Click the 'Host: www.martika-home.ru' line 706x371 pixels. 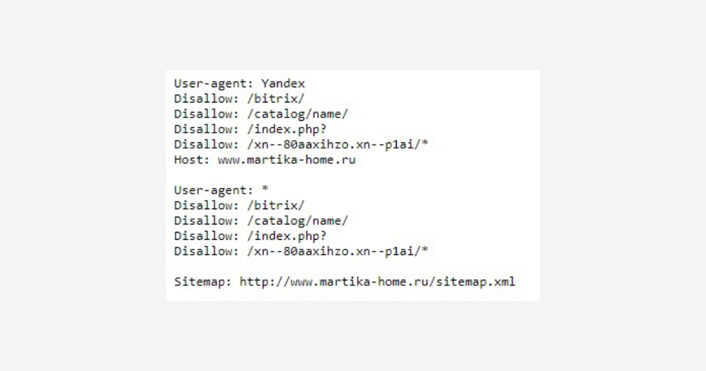[x=265, y=160]
